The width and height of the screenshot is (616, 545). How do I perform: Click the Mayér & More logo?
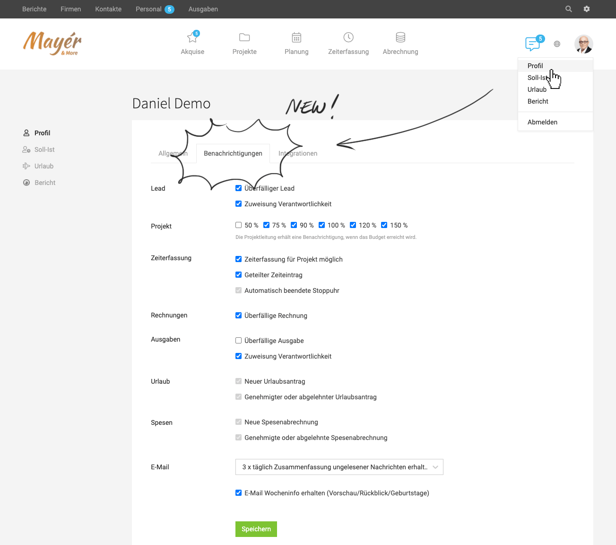click(x=52, y=43)
